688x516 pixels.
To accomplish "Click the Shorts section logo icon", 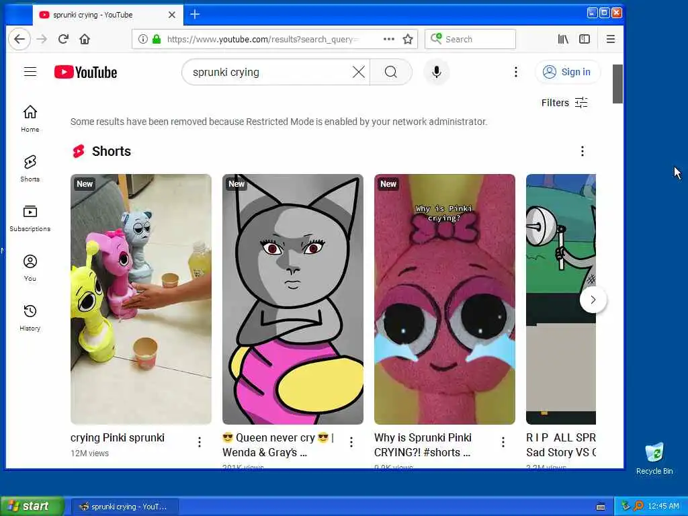I will pos(79,151).
